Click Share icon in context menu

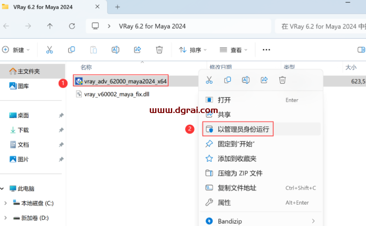pos(264,80)
